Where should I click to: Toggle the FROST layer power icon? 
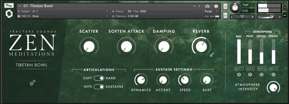pos(250,74)
